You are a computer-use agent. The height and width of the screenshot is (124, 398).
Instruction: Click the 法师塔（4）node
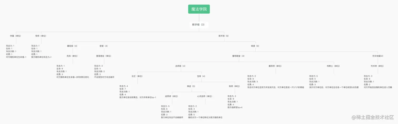click(180, 66)
